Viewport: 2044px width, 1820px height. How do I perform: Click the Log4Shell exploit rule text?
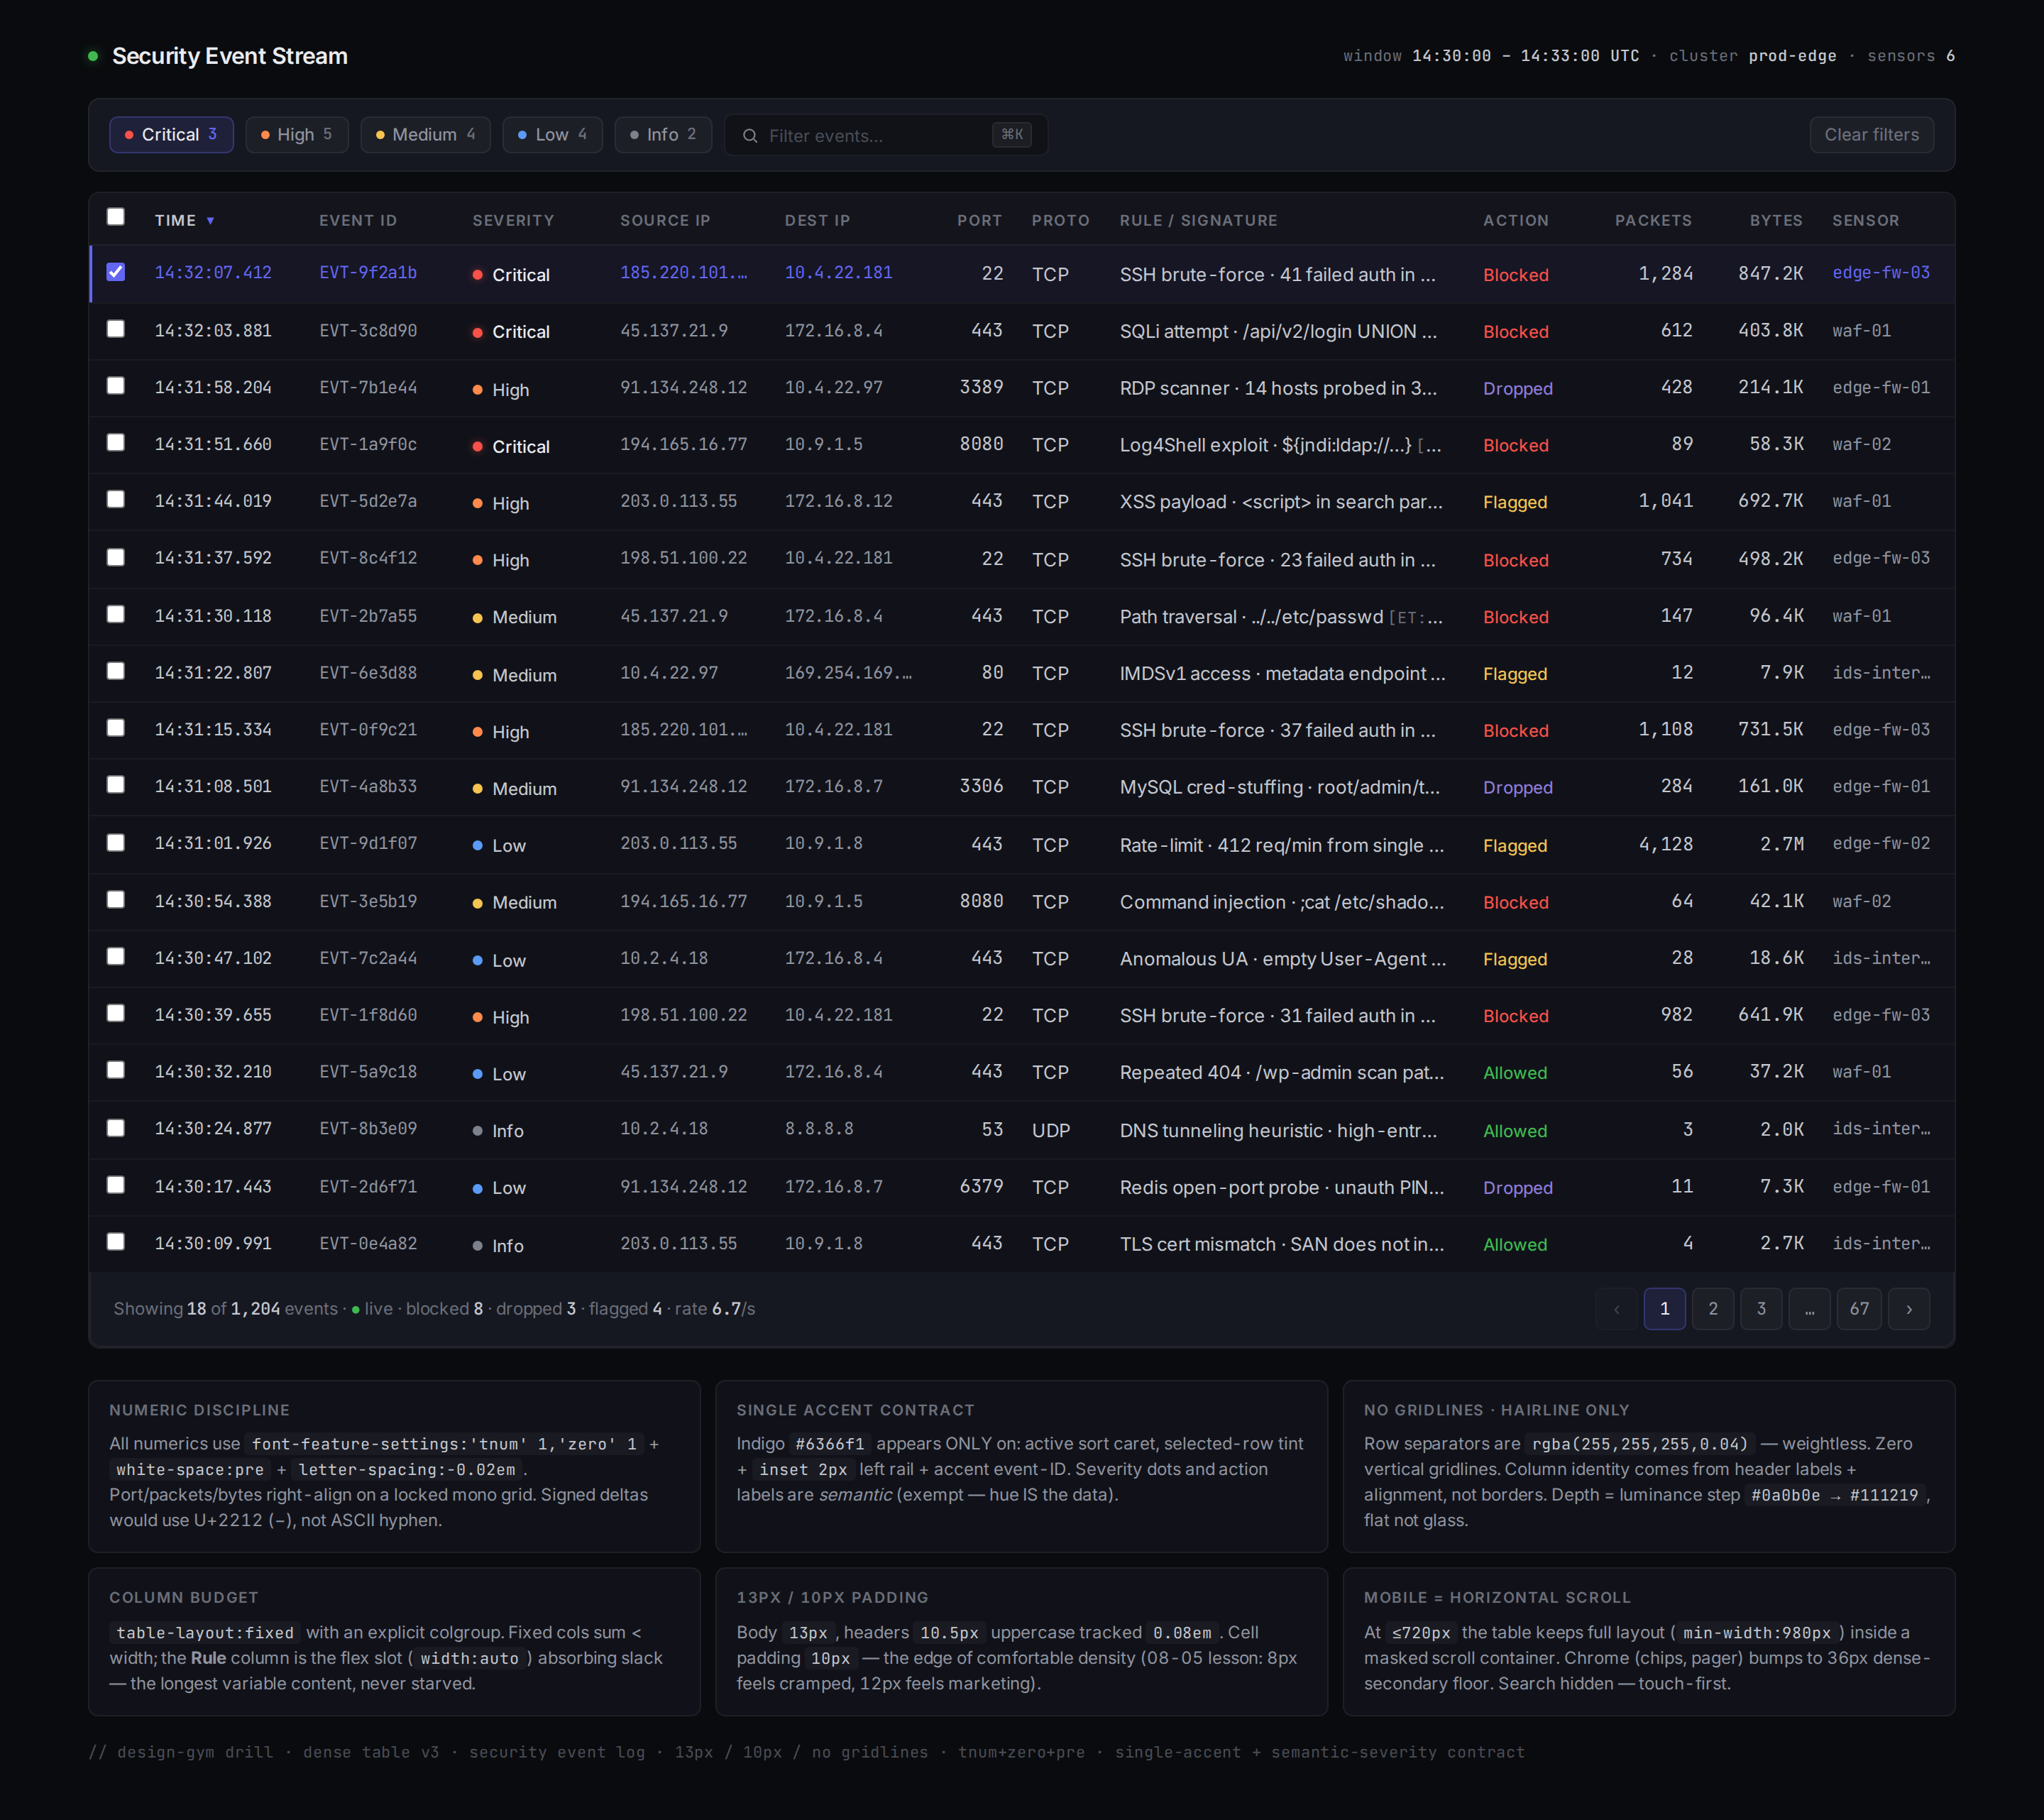[x=1280, y=445]
